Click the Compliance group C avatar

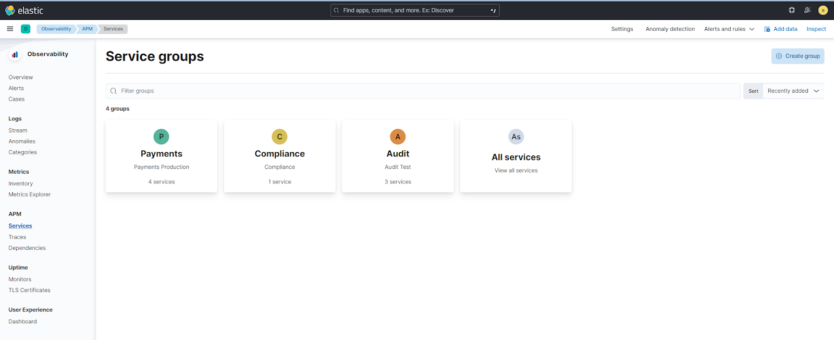click(280, 137)
